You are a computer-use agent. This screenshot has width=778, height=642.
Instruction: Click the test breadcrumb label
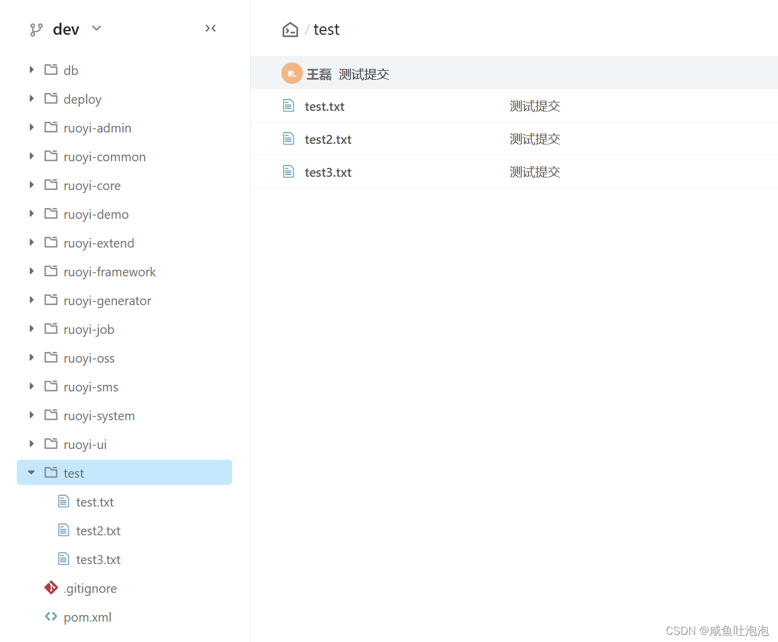pyautogui.click(x=326, y=29)
